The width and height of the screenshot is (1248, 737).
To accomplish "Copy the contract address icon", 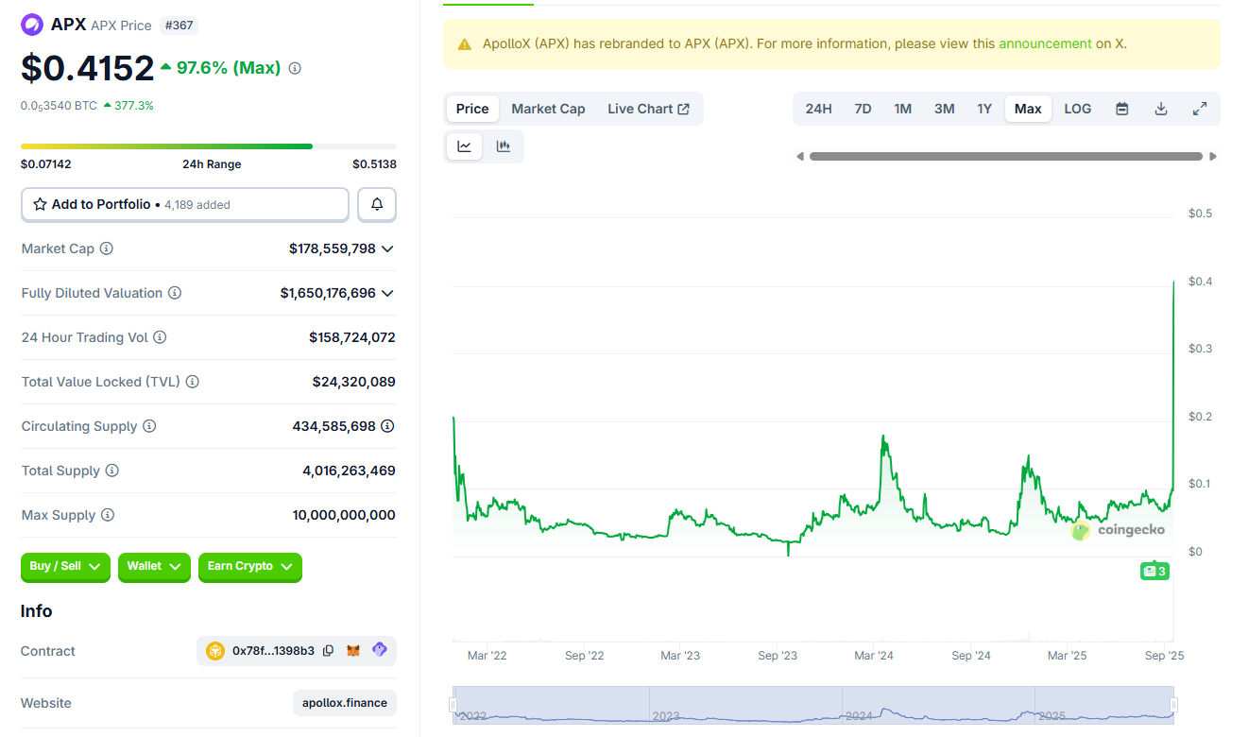I will [x=328, y=651].
